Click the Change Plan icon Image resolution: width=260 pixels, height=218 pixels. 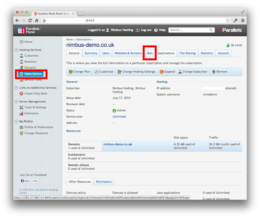71,72
